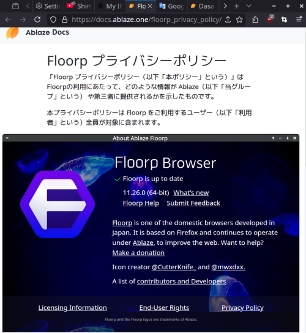Click the Floorp hexagon logo

tap(58, 204)
